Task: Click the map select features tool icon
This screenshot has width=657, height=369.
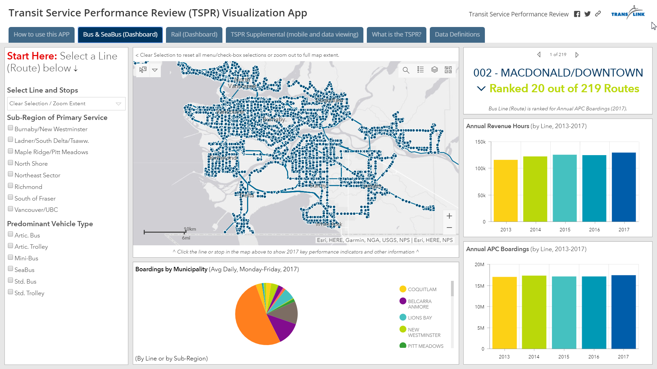Action: click(143, 70)
